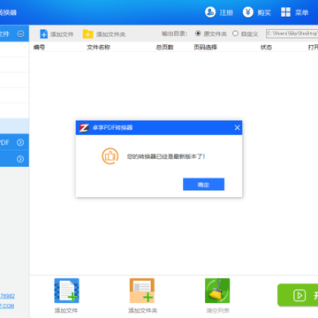Click the 编号 column header
The width and height of the screenshot is (318, 318).
(39, 47)
